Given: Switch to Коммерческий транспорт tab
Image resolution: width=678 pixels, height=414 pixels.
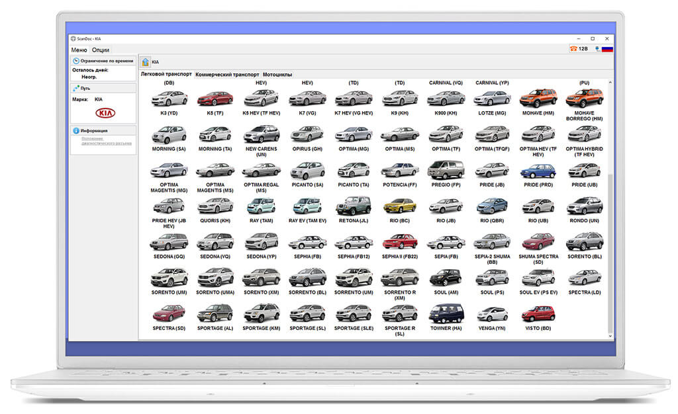Looking at the screenshot, I should [x=227, y=74].
